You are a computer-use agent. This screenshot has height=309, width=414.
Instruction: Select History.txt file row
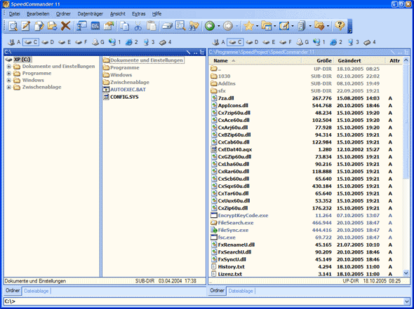point(306,267)
